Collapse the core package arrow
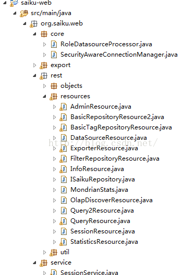196x275 pixels. coord(34,34)
